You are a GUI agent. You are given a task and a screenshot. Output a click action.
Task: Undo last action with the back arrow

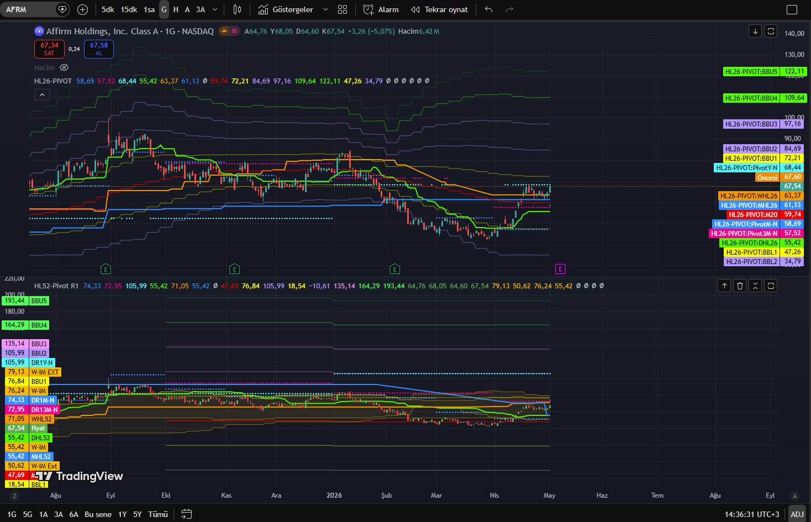[x=488, y=9]
